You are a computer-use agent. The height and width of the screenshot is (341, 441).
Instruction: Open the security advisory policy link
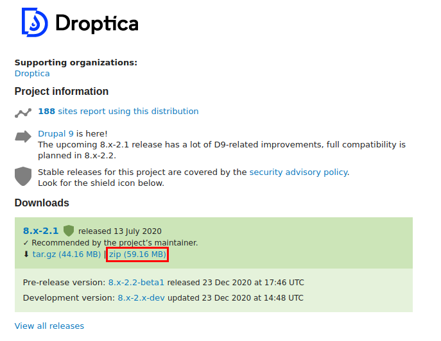coord(298,172)
